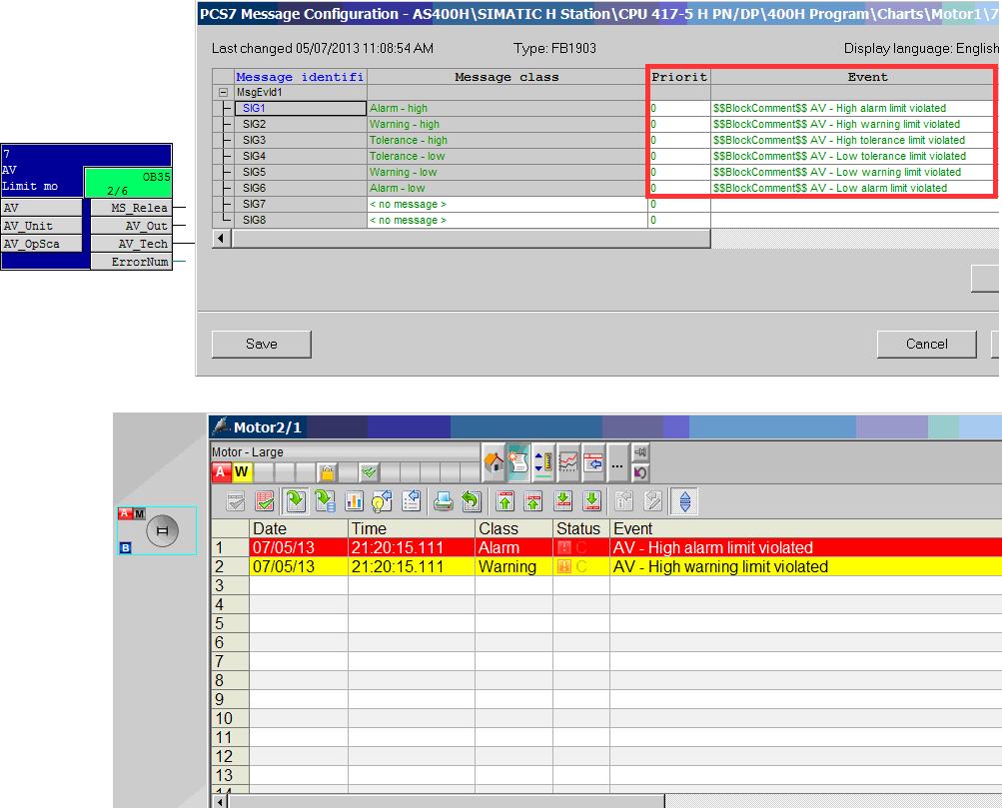Screen dimensions: 1002x808
Task: Open the Standard (home) view in faceplate
Action: point(494,461)
